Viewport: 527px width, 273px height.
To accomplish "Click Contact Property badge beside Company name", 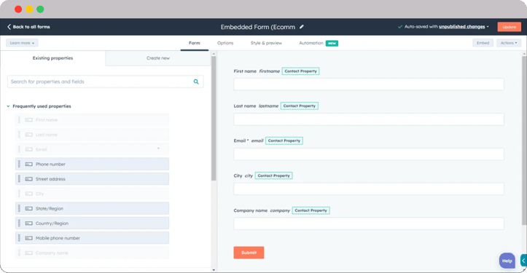I will [x=311, y=210].
